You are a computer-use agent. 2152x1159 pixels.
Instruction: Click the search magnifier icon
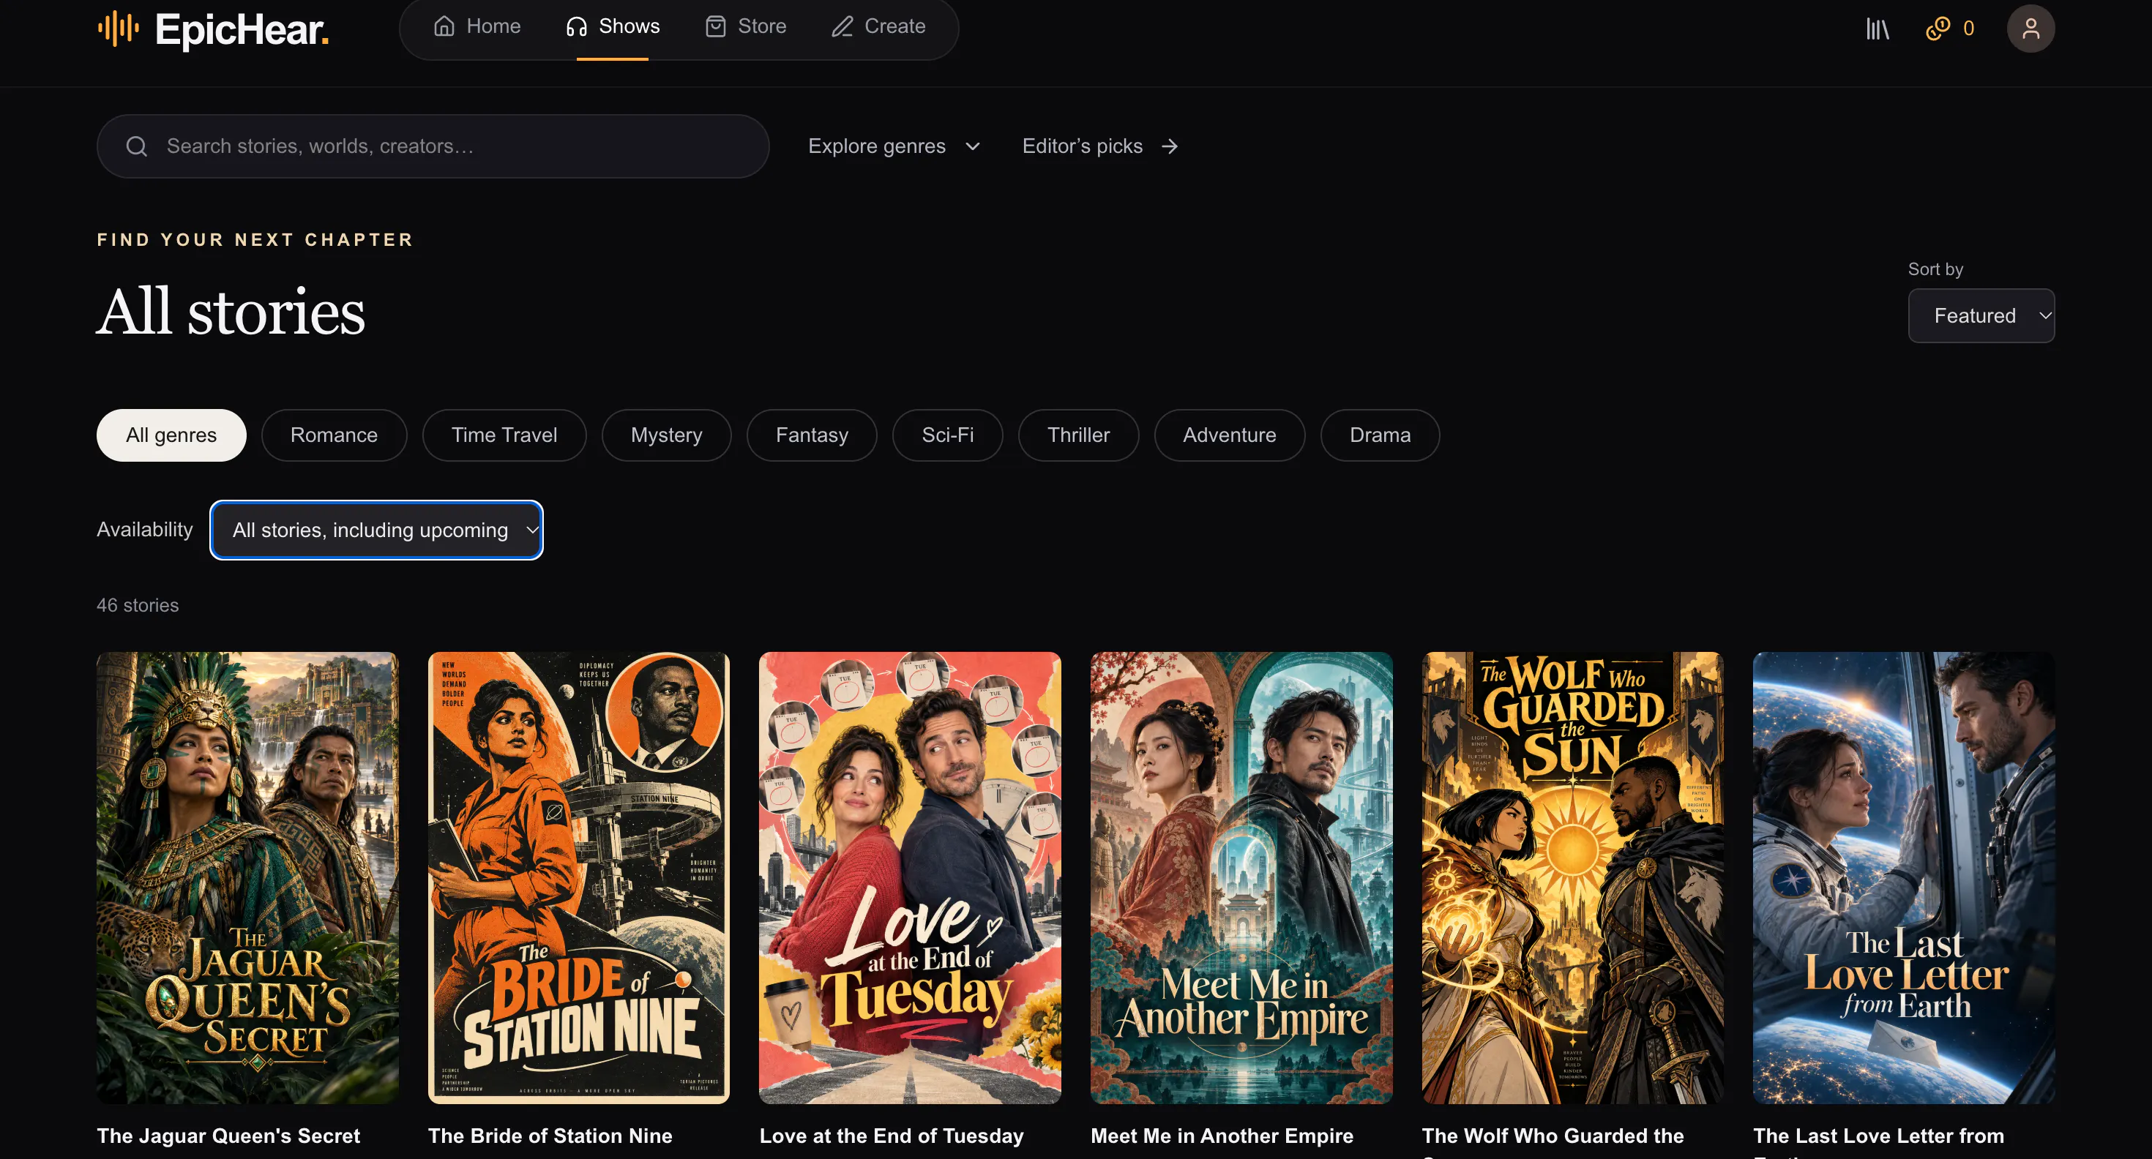137,146
